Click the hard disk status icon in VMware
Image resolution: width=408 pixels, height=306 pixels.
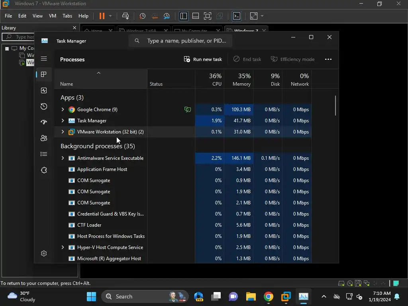(x=341, y=283)
